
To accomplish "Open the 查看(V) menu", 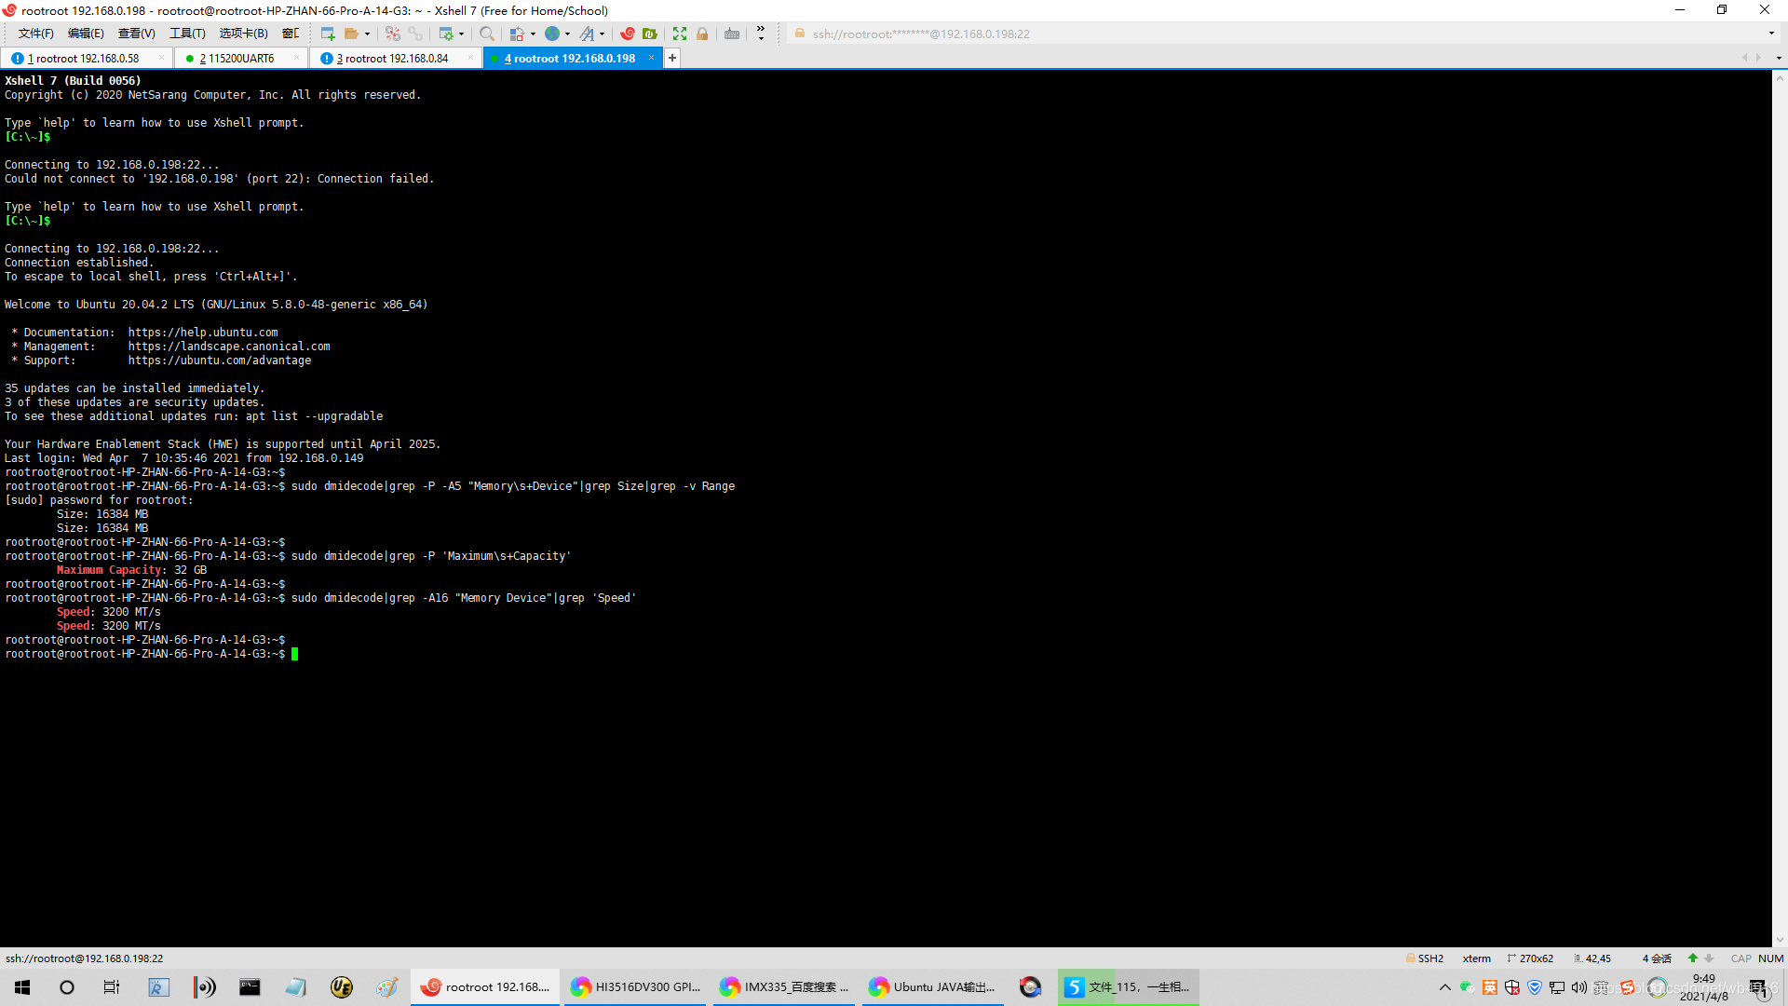I will pos(136,34).
